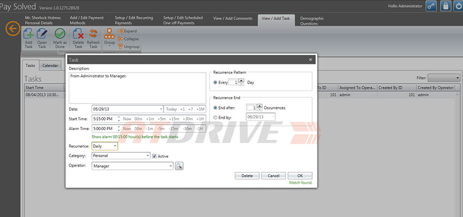Select the Every day radio button
463x217 pixels.
pyautogui.click(x=215, y=82)
